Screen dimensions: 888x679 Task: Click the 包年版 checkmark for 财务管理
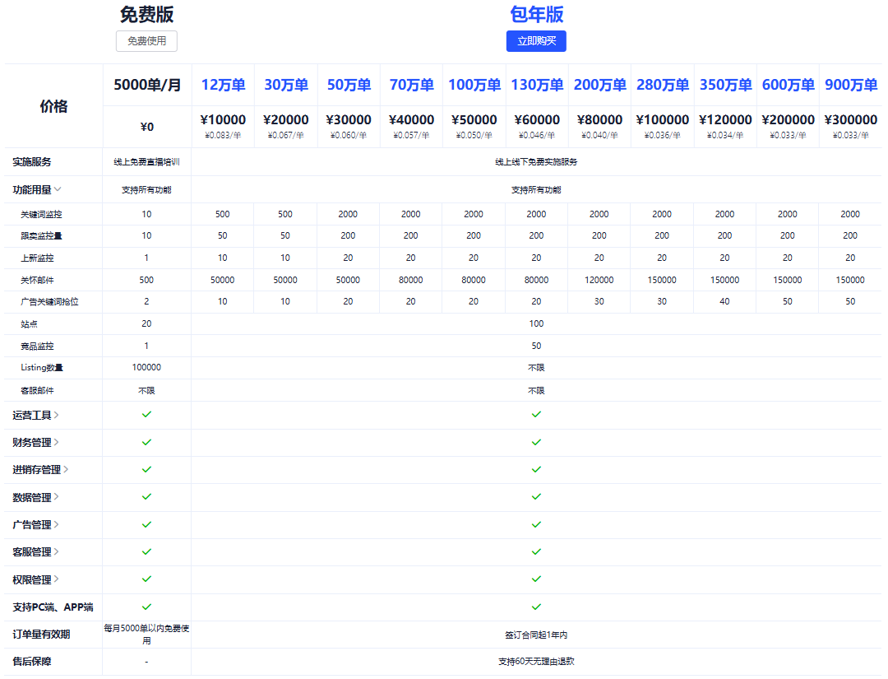tap(536, 442)
